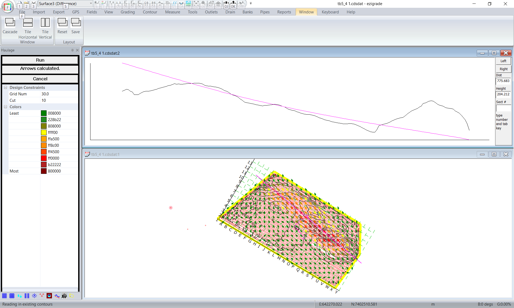Image resolution: width=514 pixels, height=308 pixels.
Task: Click the Right section button
Action: 503,69
